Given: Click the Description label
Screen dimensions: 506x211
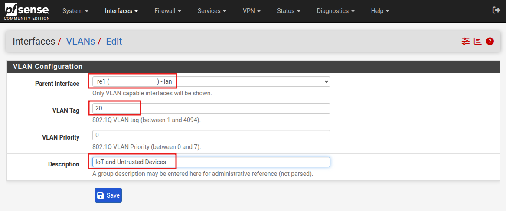Looking at the screenshot, I should pos(64,164).
